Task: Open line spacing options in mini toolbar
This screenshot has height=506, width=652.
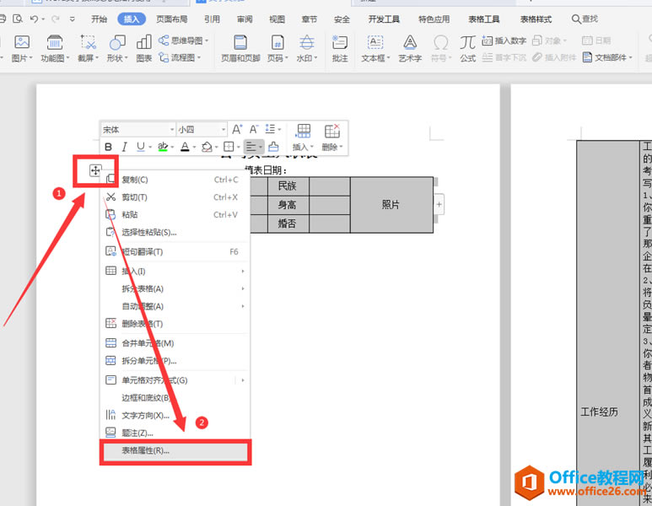Action: [x=273, y=129]
